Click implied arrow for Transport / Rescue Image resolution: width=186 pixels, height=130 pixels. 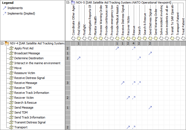pos(134,127)
